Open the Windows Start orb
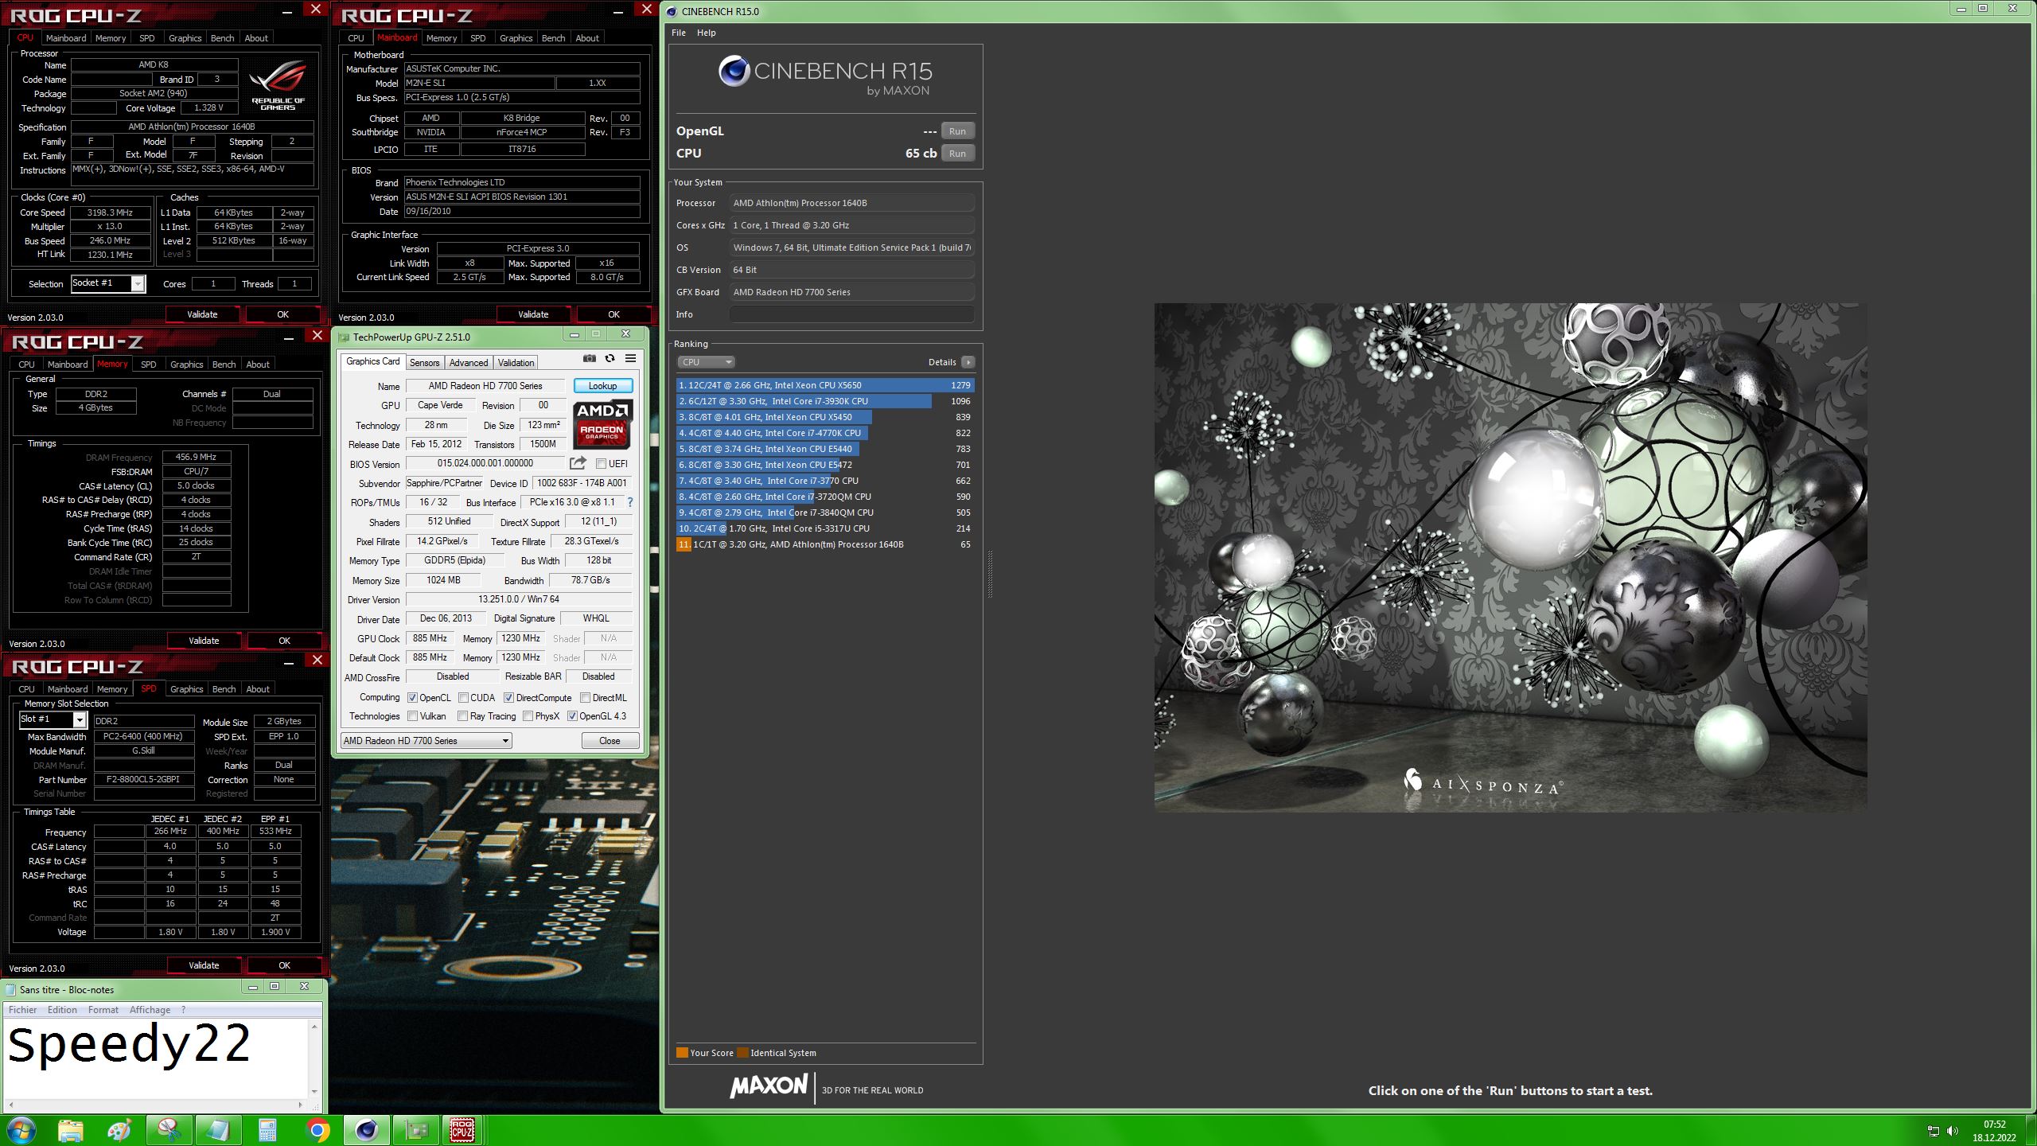 pyautogui.click(x=21, y=1130)
